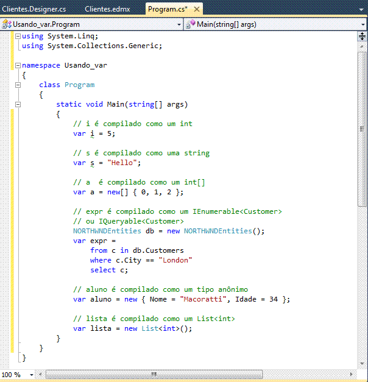The width and height of the screenshot is (368, 382).
Task: Click 'expr' in 'var expr ='
Action: pos(99,241)
